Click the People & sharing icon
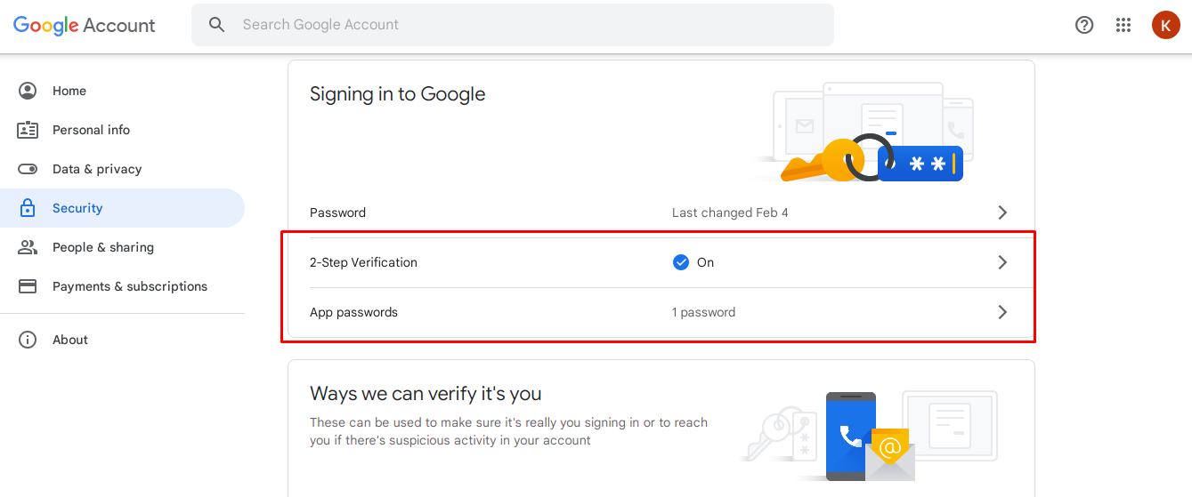 tap(28, 247)
